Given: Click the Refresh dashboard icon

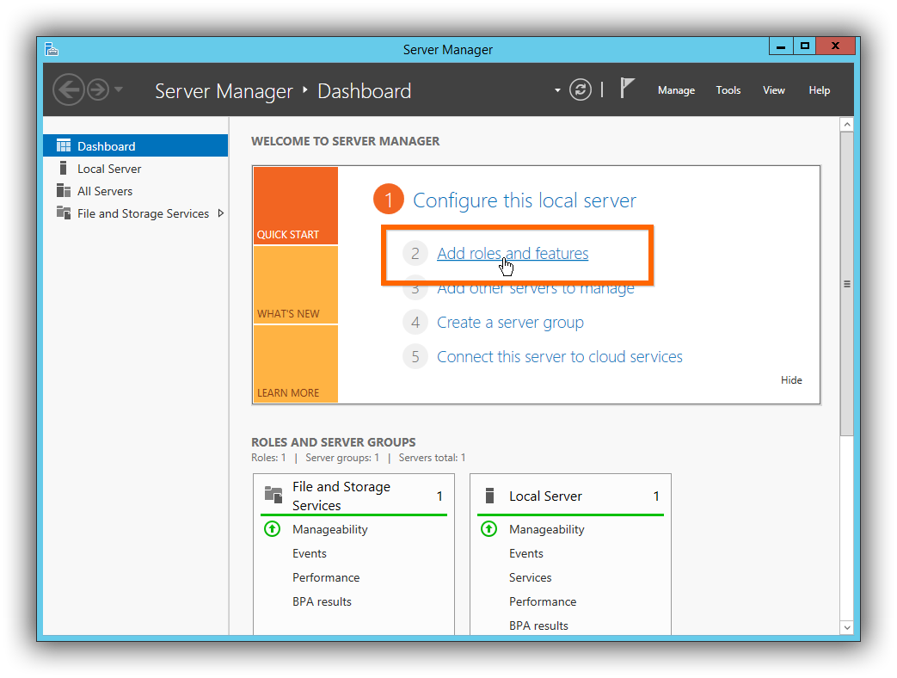Looking at the screenshot, I should tap(580, 89).
